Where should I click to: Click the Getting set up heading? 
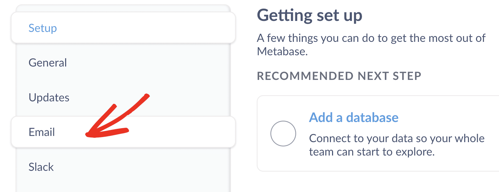(x=309, y=16)
